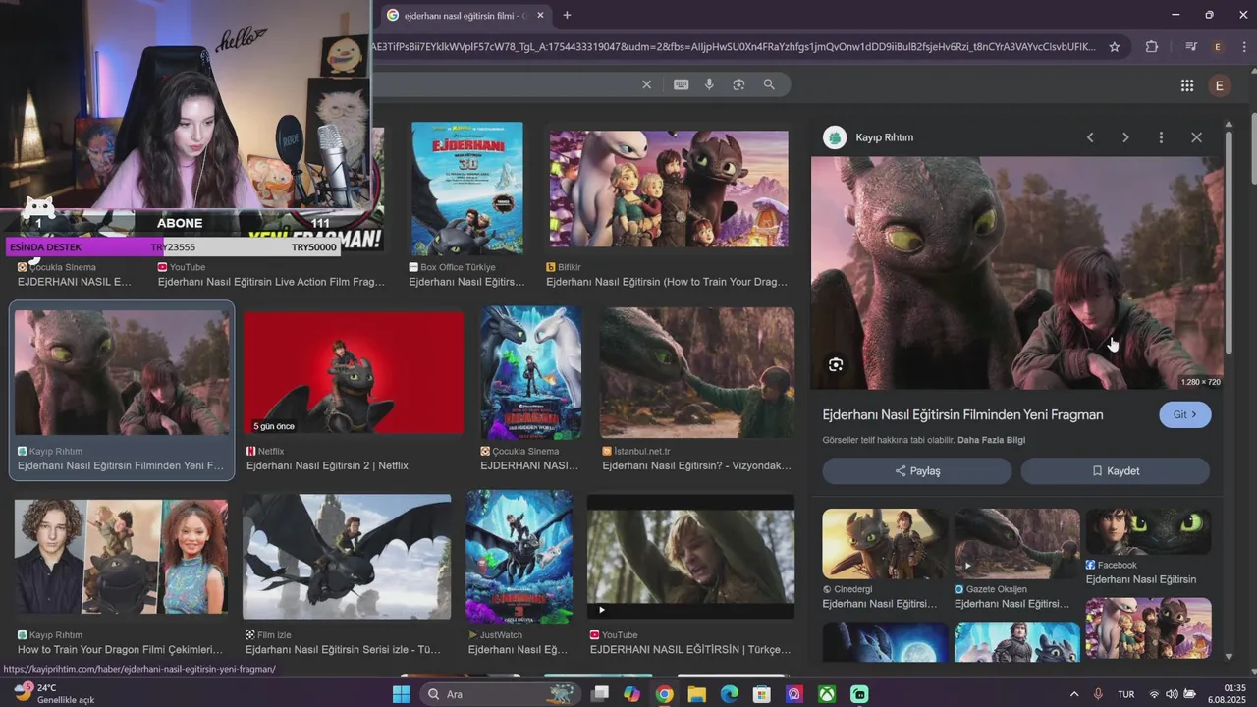Open Chrome extensions puzzle icon

[x=1152, y=46]
